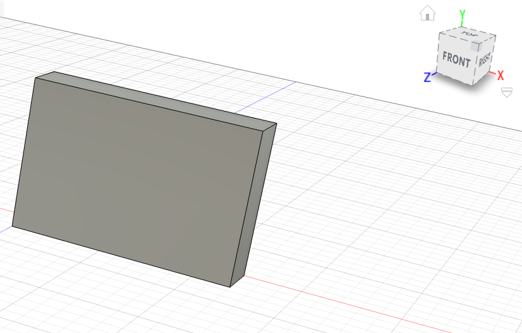Select the right side face of the box

tap(253, 206)
